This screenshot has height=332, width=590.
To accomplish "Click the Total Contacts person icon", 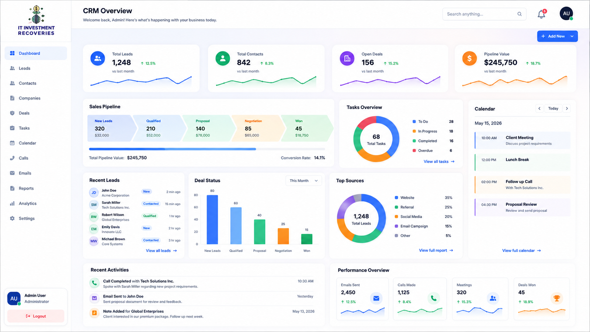I will pos(223,58).
